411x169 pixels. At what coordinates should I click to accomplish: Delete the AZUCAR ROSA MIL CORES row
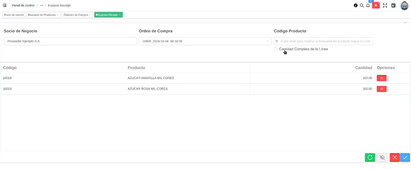tap(382, 89)
